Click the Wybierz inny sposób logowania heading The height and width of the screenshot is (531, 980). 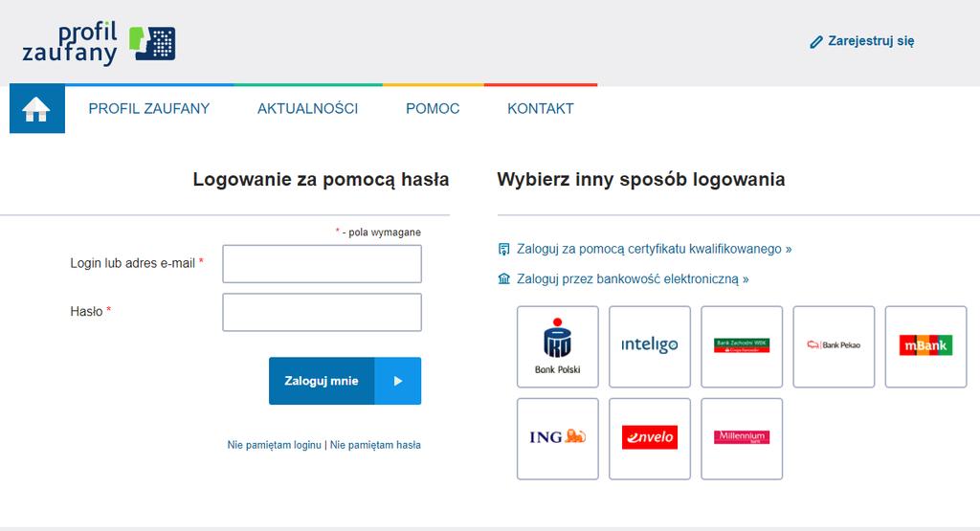click(x=640, y=180)
